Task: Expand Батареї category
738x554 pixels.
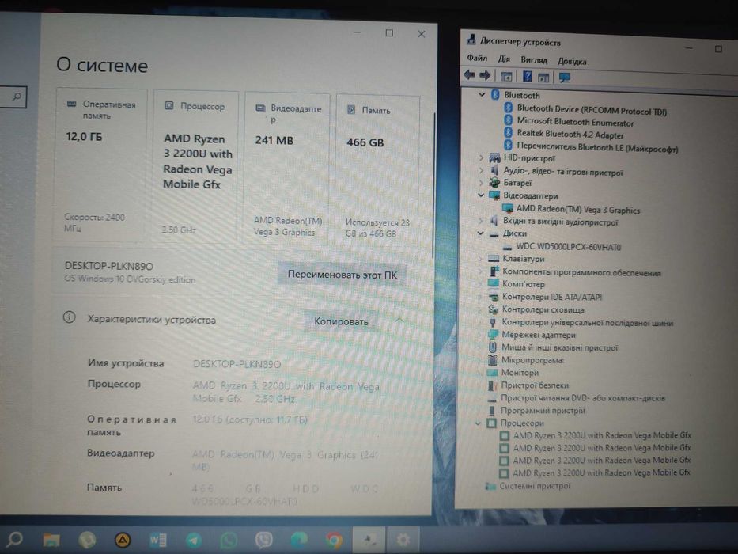Action: (481, 182)
